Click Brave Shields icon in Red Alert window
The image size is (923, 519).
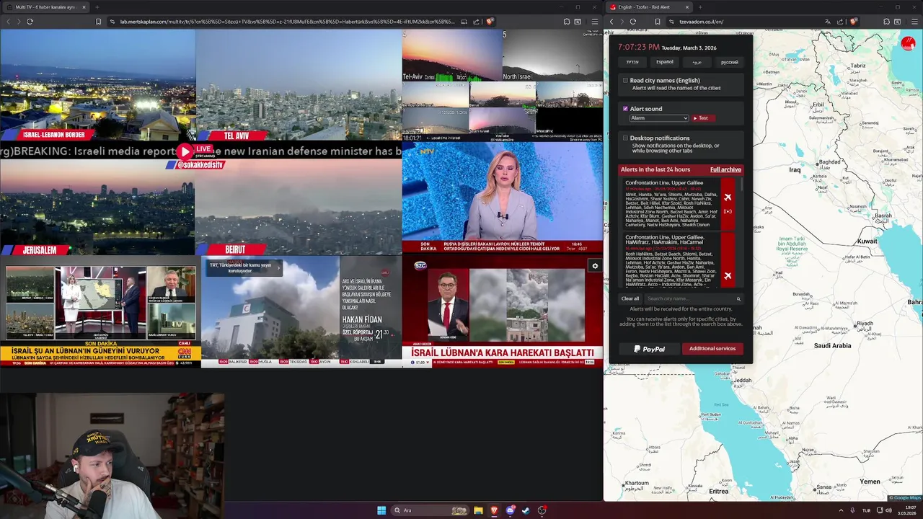[853, 22]
